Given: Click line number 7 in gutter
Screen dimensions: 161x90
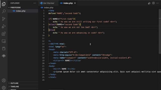Looking at the screenshot, I should point(44,27).
